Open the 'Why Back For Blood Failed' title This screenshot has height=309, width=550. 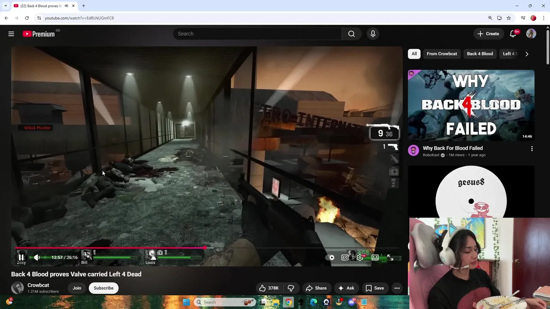(x=452, y=148)
